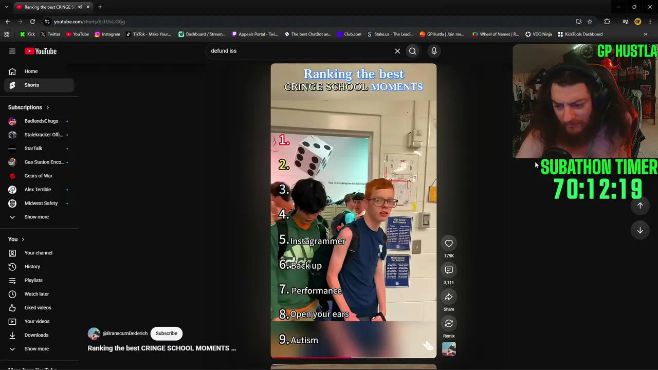Viewport: 658px width, 370px height.
Task: Like the short with the heart icon
Action: click(449, 243)
